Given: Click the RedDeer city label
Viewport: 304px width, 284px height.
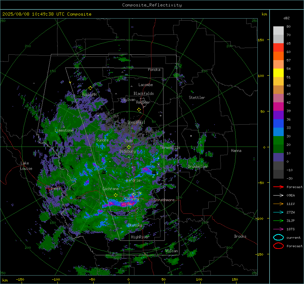Looking at the screenshot, I should tap(143, 102).
